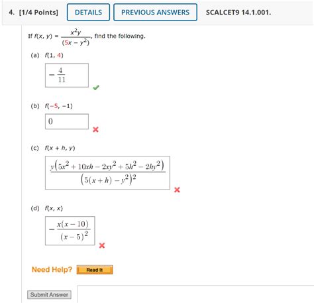Screen dimensions: 314x303
Task: Click the Submit Answer button
Action: (49, 294)
